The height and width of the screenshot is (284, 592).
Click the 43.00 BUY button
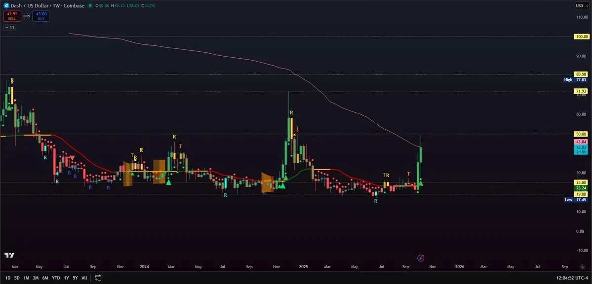pos(41,16)
